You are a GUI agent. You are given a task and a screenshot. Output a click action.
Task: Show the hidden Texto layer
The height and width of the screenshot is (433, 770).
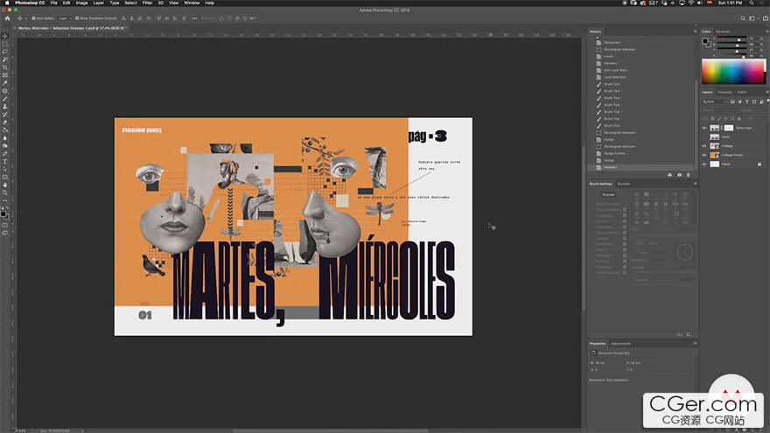point(704,137)
